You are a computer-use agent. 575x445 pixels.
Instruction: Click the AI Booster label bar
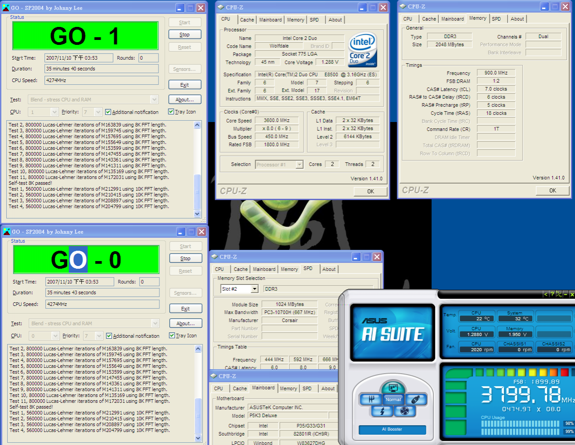[x=392, y=430]
